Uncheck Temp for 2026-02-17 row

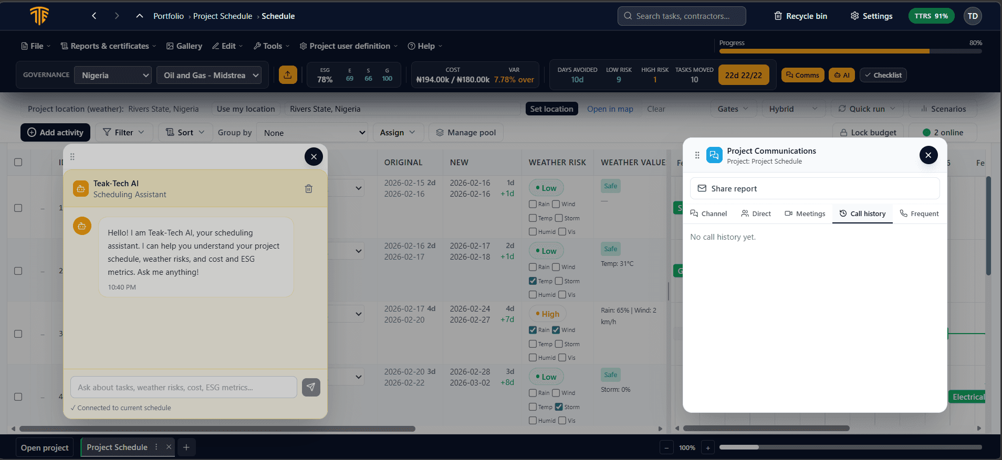point(533,281)
